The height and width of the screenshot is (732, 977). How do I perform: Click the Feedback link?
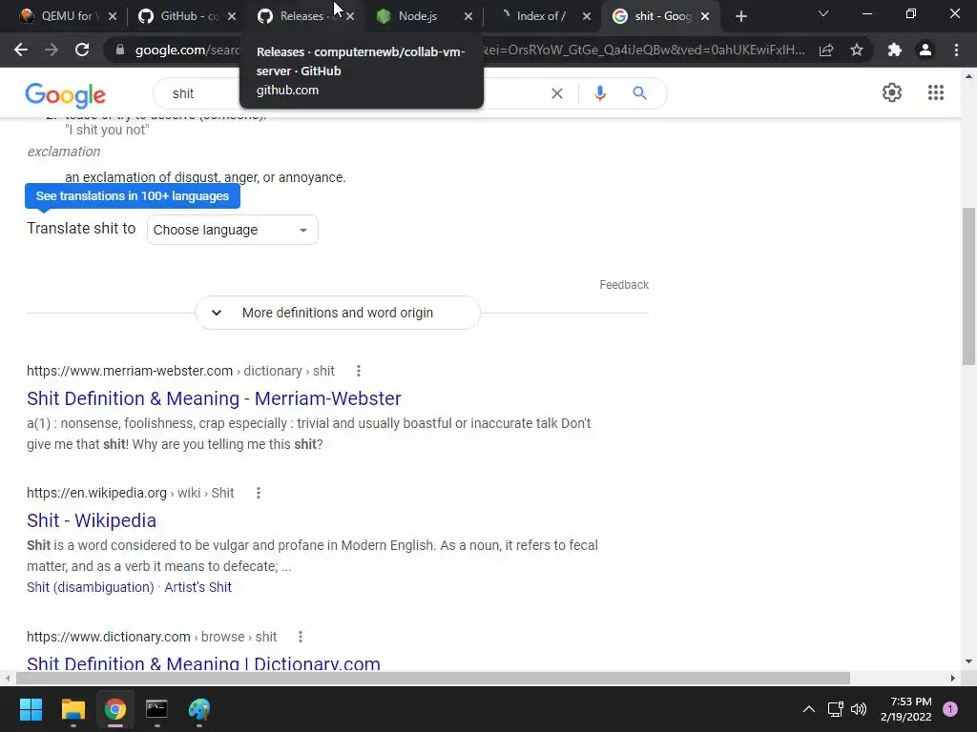pos(624,284)
